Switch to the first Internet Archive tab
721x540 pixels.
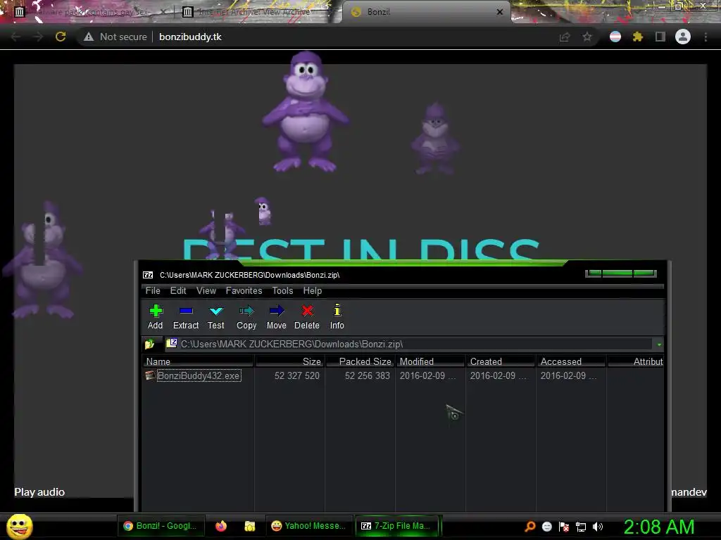87,12
